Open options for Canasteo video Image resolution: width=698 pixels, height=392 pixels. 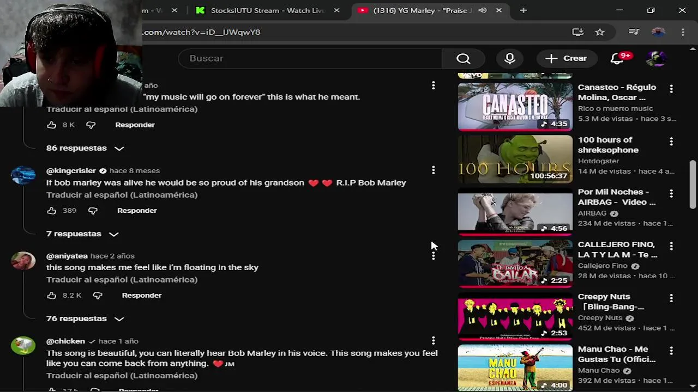[x=671, y=89]
